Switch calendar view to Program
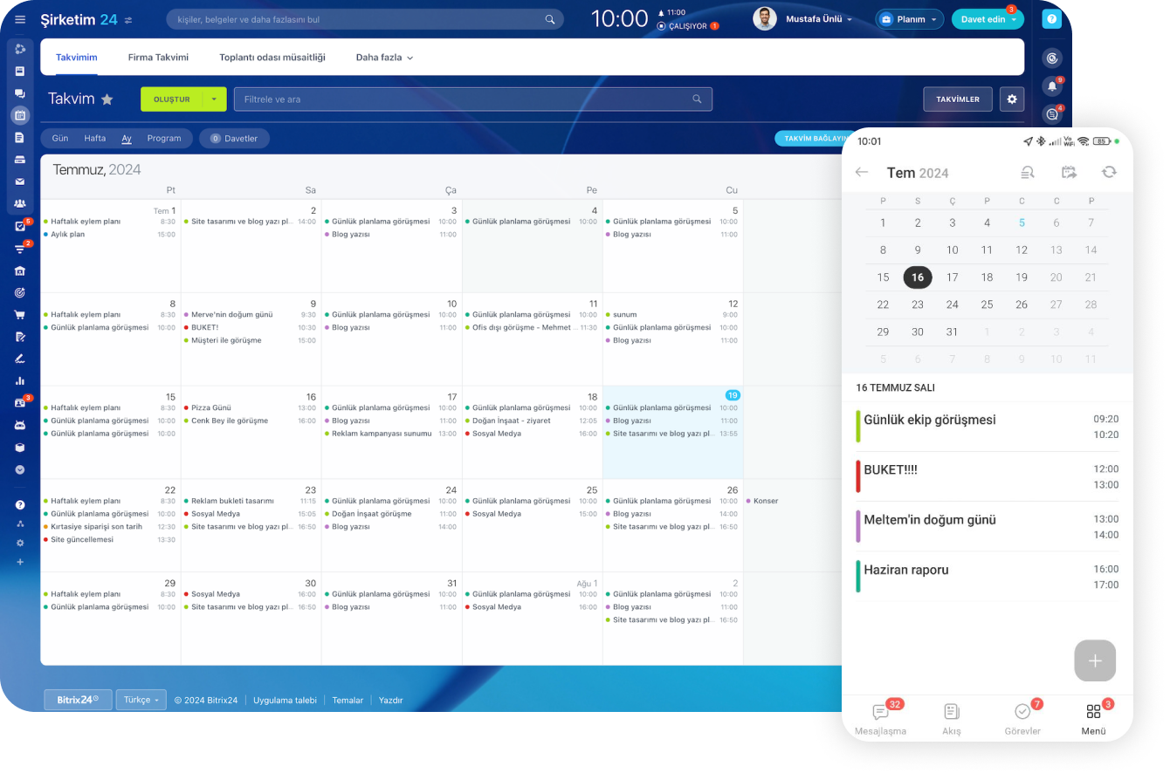Screen dimensions: 1170x780 point(164,138)
